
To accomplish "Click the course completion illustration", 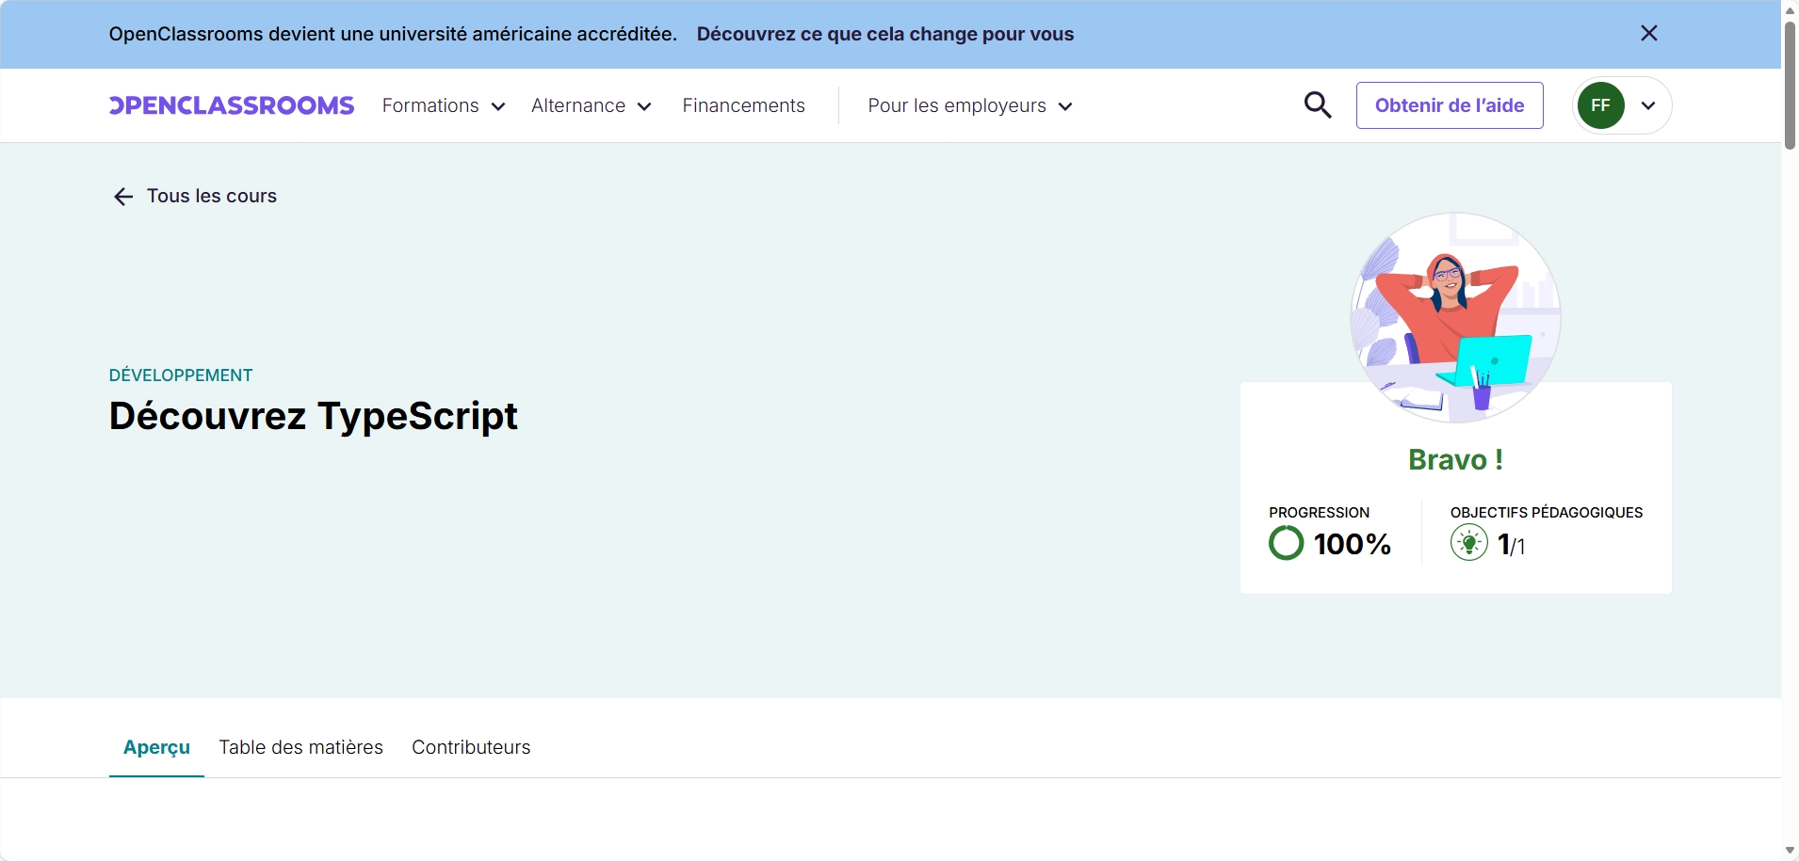I will [x=1455, y=317].
